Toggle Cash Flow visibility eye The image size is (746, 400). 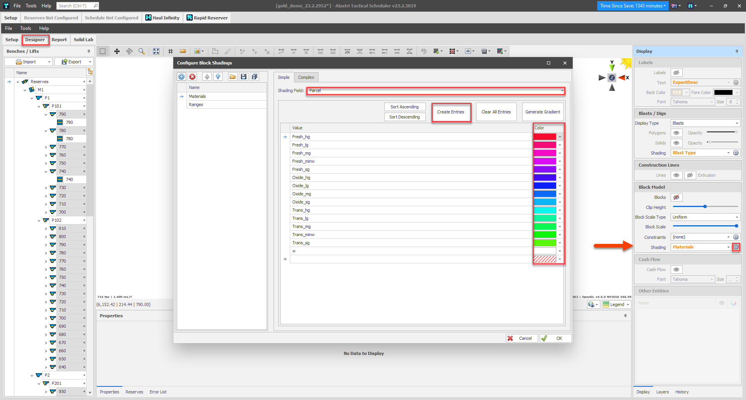[x=676, y=270]
